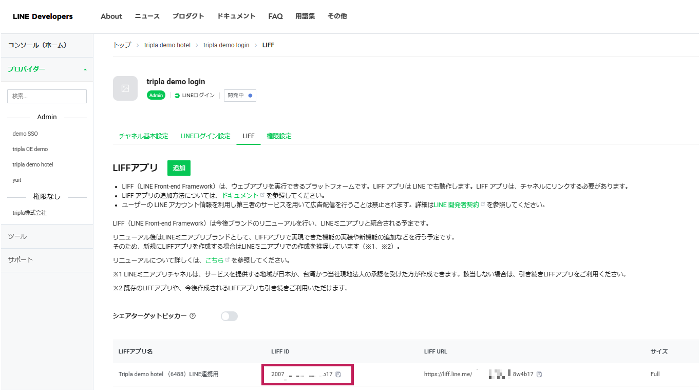Toggle the シェアターゲットピッカー switch
The width and height of the screenshot is (700, 391).
[x=229, y=316]
